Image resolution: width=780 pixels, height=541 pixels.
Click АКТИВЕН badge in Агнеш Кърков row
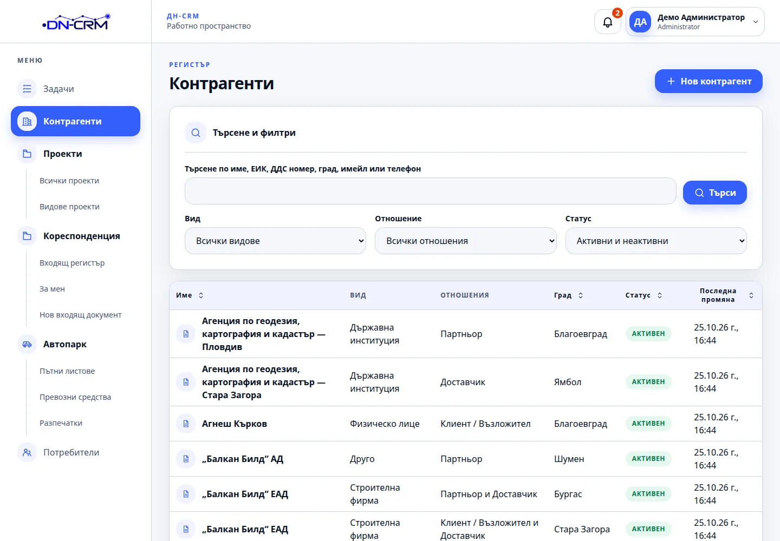[648, 424]
